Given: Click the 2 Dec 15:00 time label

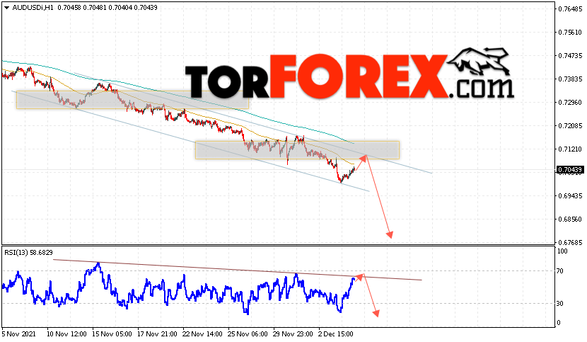Looking at the screenshot, I should point(336,334).
